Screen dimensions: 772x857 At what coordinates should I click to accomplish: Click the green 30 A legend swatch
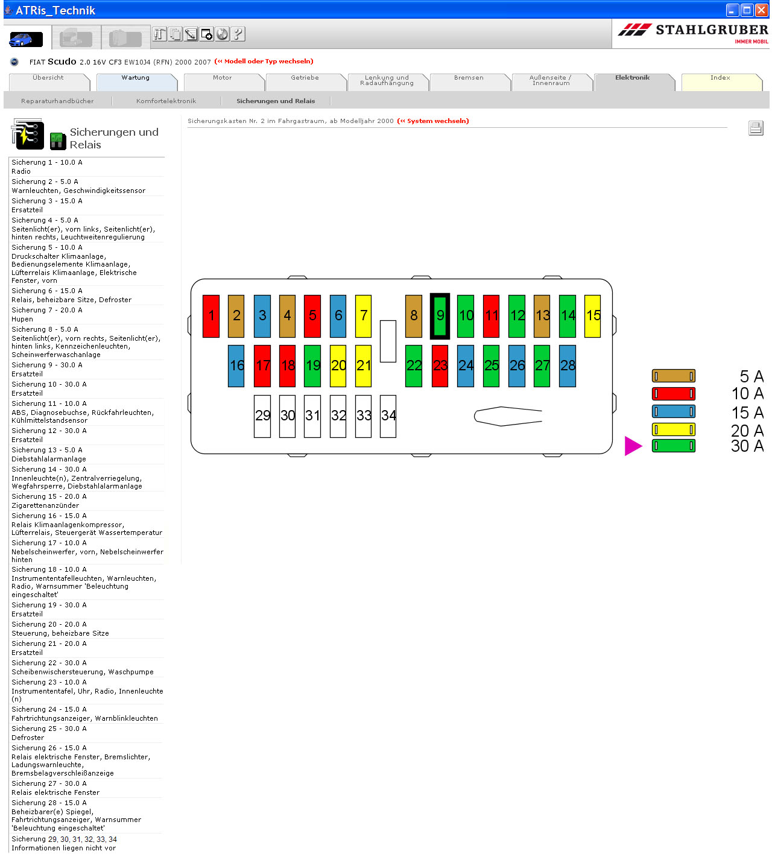(673, 446)
